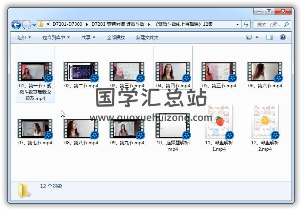This screenshot has height=211, width=302.
Task: Open the view options dropdown arrow
Action: pyautogui.click(x=257, y=37)
